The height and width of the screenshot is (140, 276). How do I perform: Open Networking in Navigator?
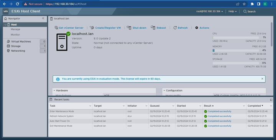(18, 51)
